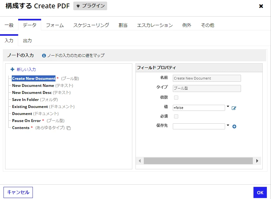Close the dialog with the X icon
Screen dimensions: 271x199
(x=261, y=6)
